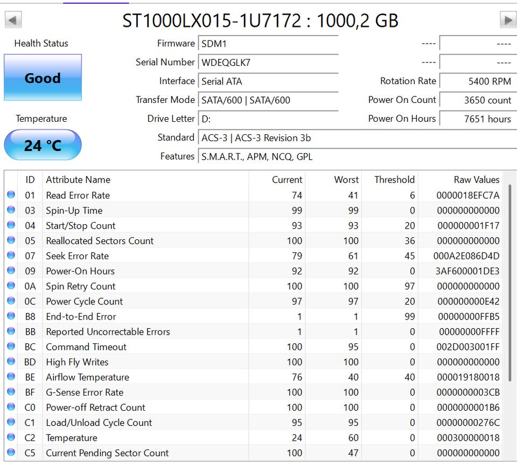Click the Power On Hours value 7651 hours
517x463 pixels.
[x=478, y=119]
